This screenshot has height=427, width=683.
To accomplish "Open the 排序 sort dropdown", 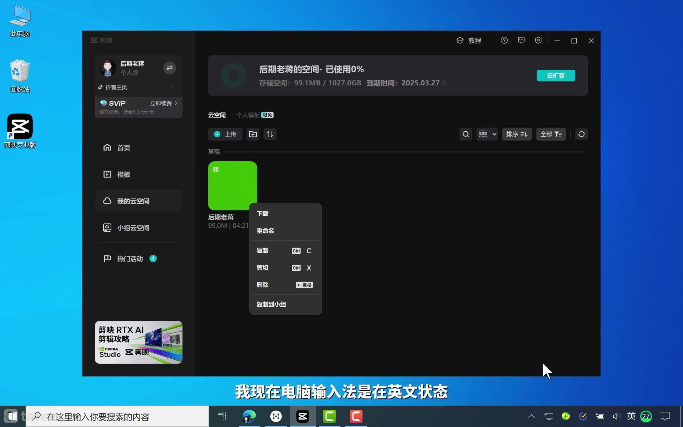I will click(517, 134).
